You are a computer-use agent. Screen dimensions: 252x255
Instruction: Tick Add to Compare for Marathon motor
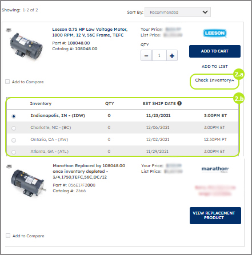pyautogui.click(x=8, y=236)
